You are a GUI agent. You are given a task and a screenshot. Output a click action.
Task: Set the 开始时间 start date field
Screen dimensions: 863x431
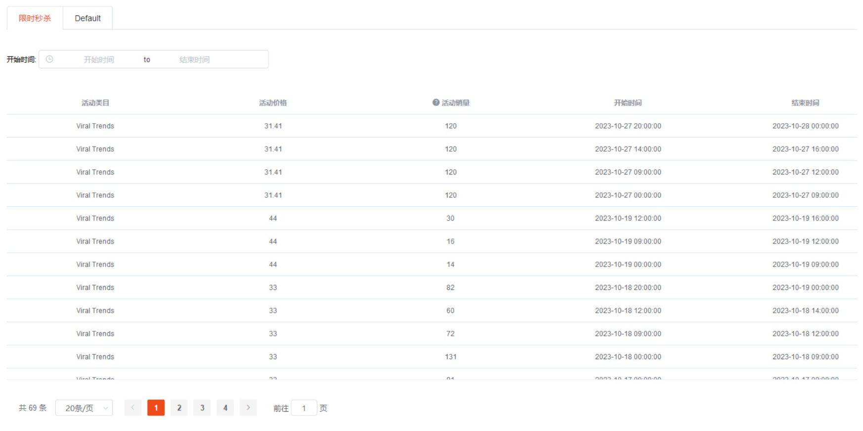(99, 59)
